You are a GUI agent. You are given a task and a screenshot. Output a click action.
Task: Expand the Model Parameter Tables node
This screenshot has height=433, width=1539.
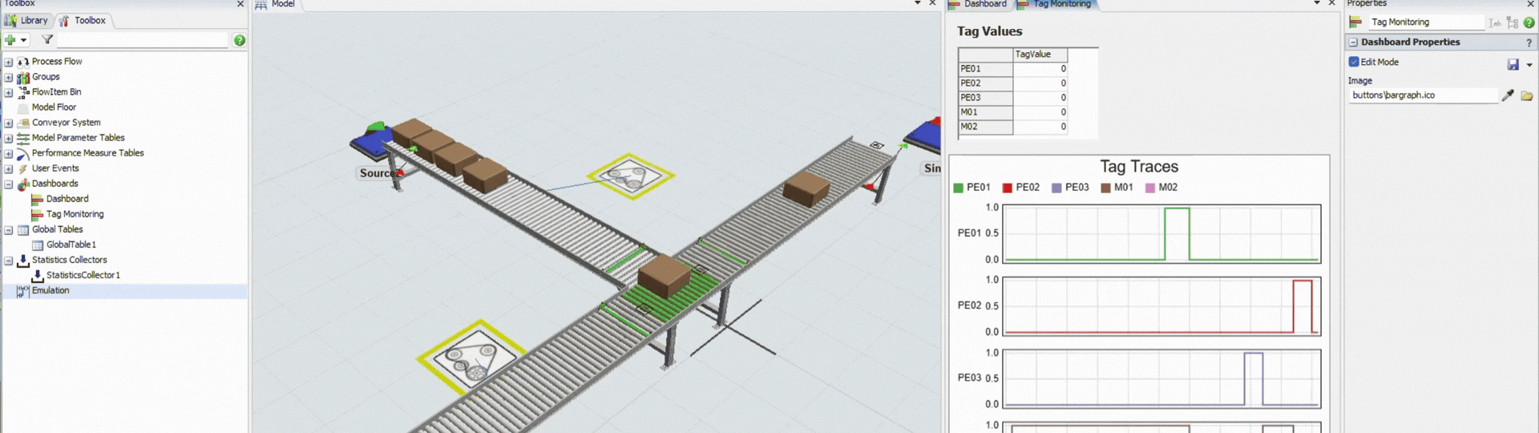point(9,138)
